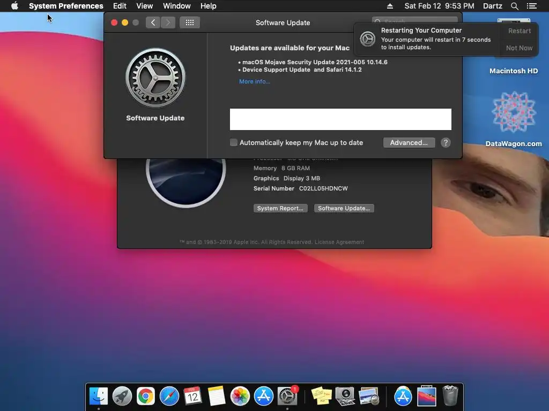This screenshot has height=411, width=549.
Task: Open the Preview app in the Dock
Action: click(x=369, y=396)
